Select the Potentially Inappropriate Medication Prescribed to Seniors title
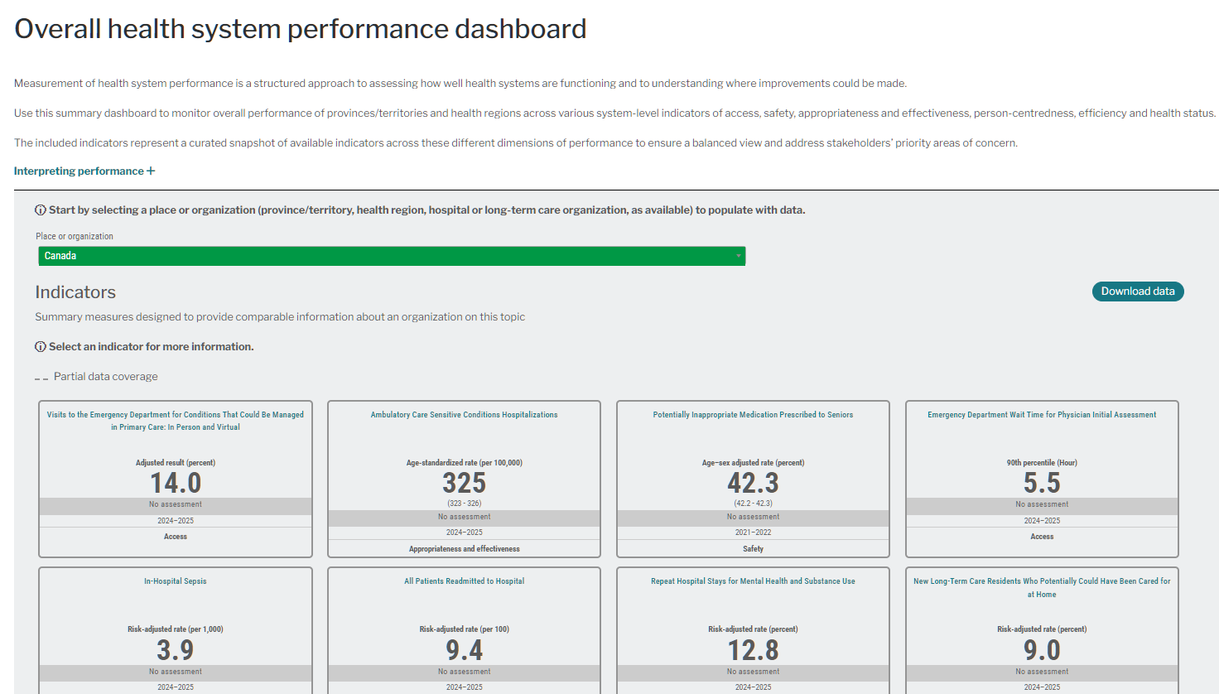The image size is (1219, 694). pyautogui.click(x=753, y=415)
